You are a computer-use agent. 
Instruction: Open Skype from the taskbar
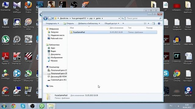pyautogui.click(x=23, y=106)
